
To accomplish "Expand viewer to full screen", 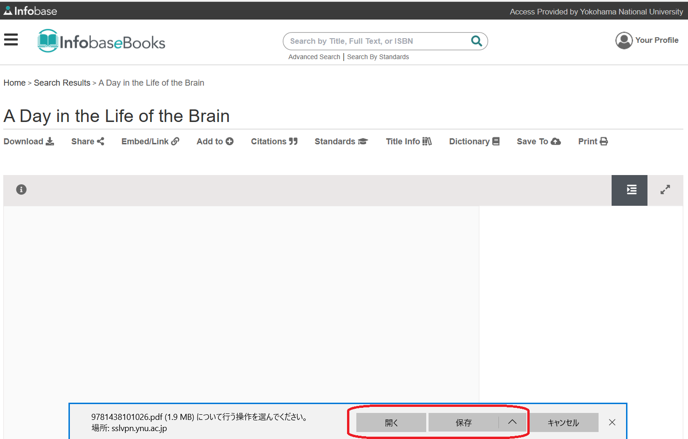I will tap(665, 189).
